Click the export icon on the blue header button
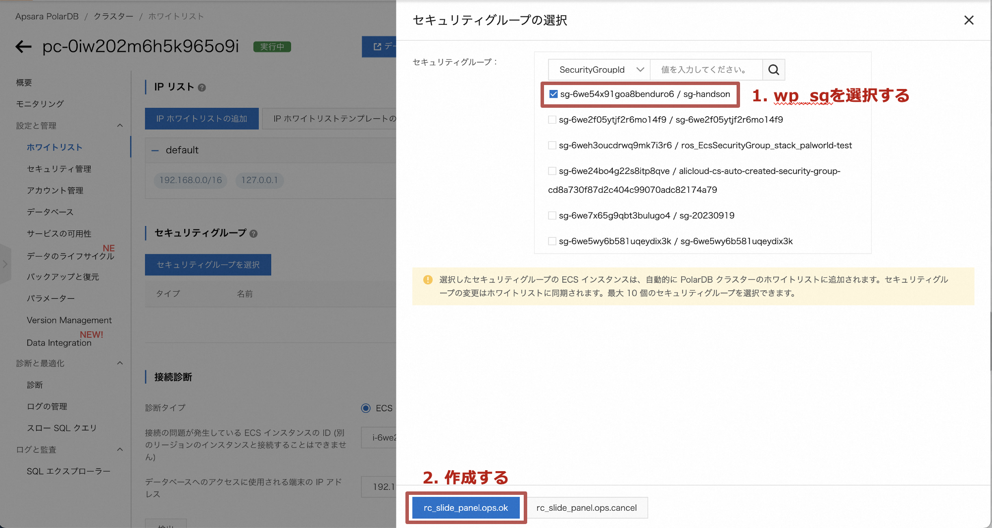992x528 pixels. click(x=376, y=47)
